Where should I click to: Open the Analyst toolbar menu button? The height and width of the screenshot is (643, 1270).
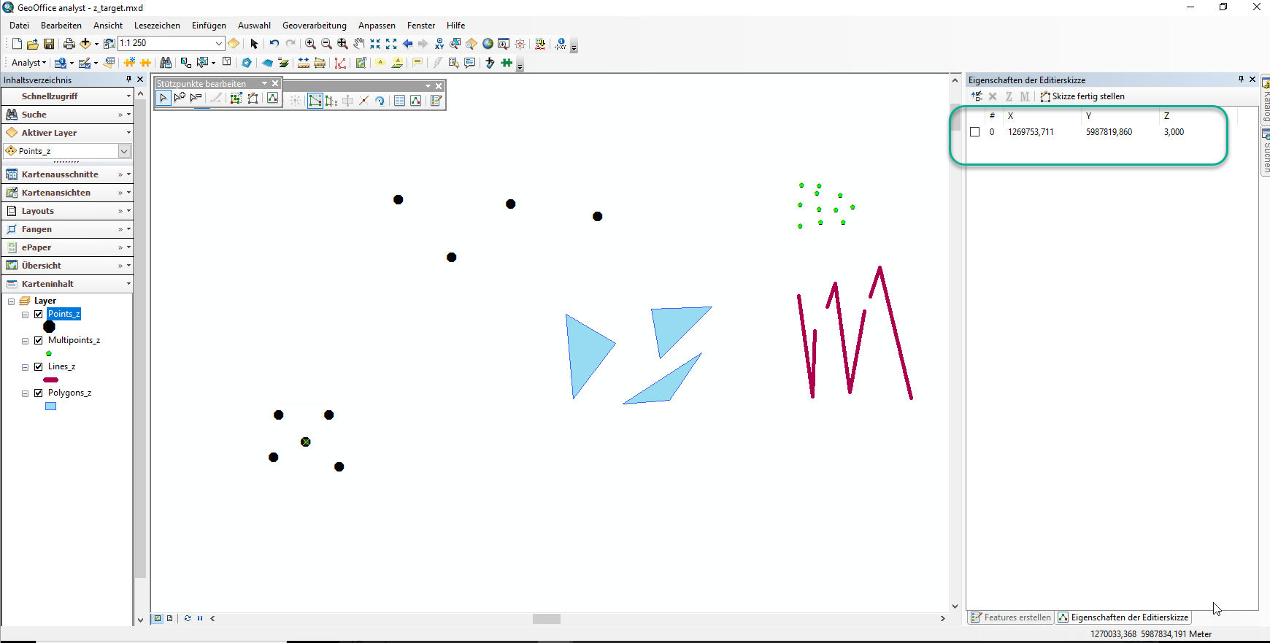tap(29, 63)
